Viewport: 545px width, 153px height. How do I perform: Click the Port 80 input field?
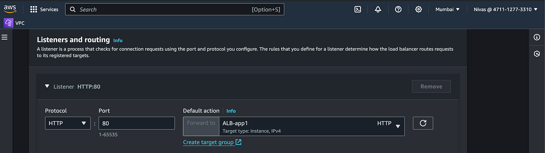click(x=137, y=123)
